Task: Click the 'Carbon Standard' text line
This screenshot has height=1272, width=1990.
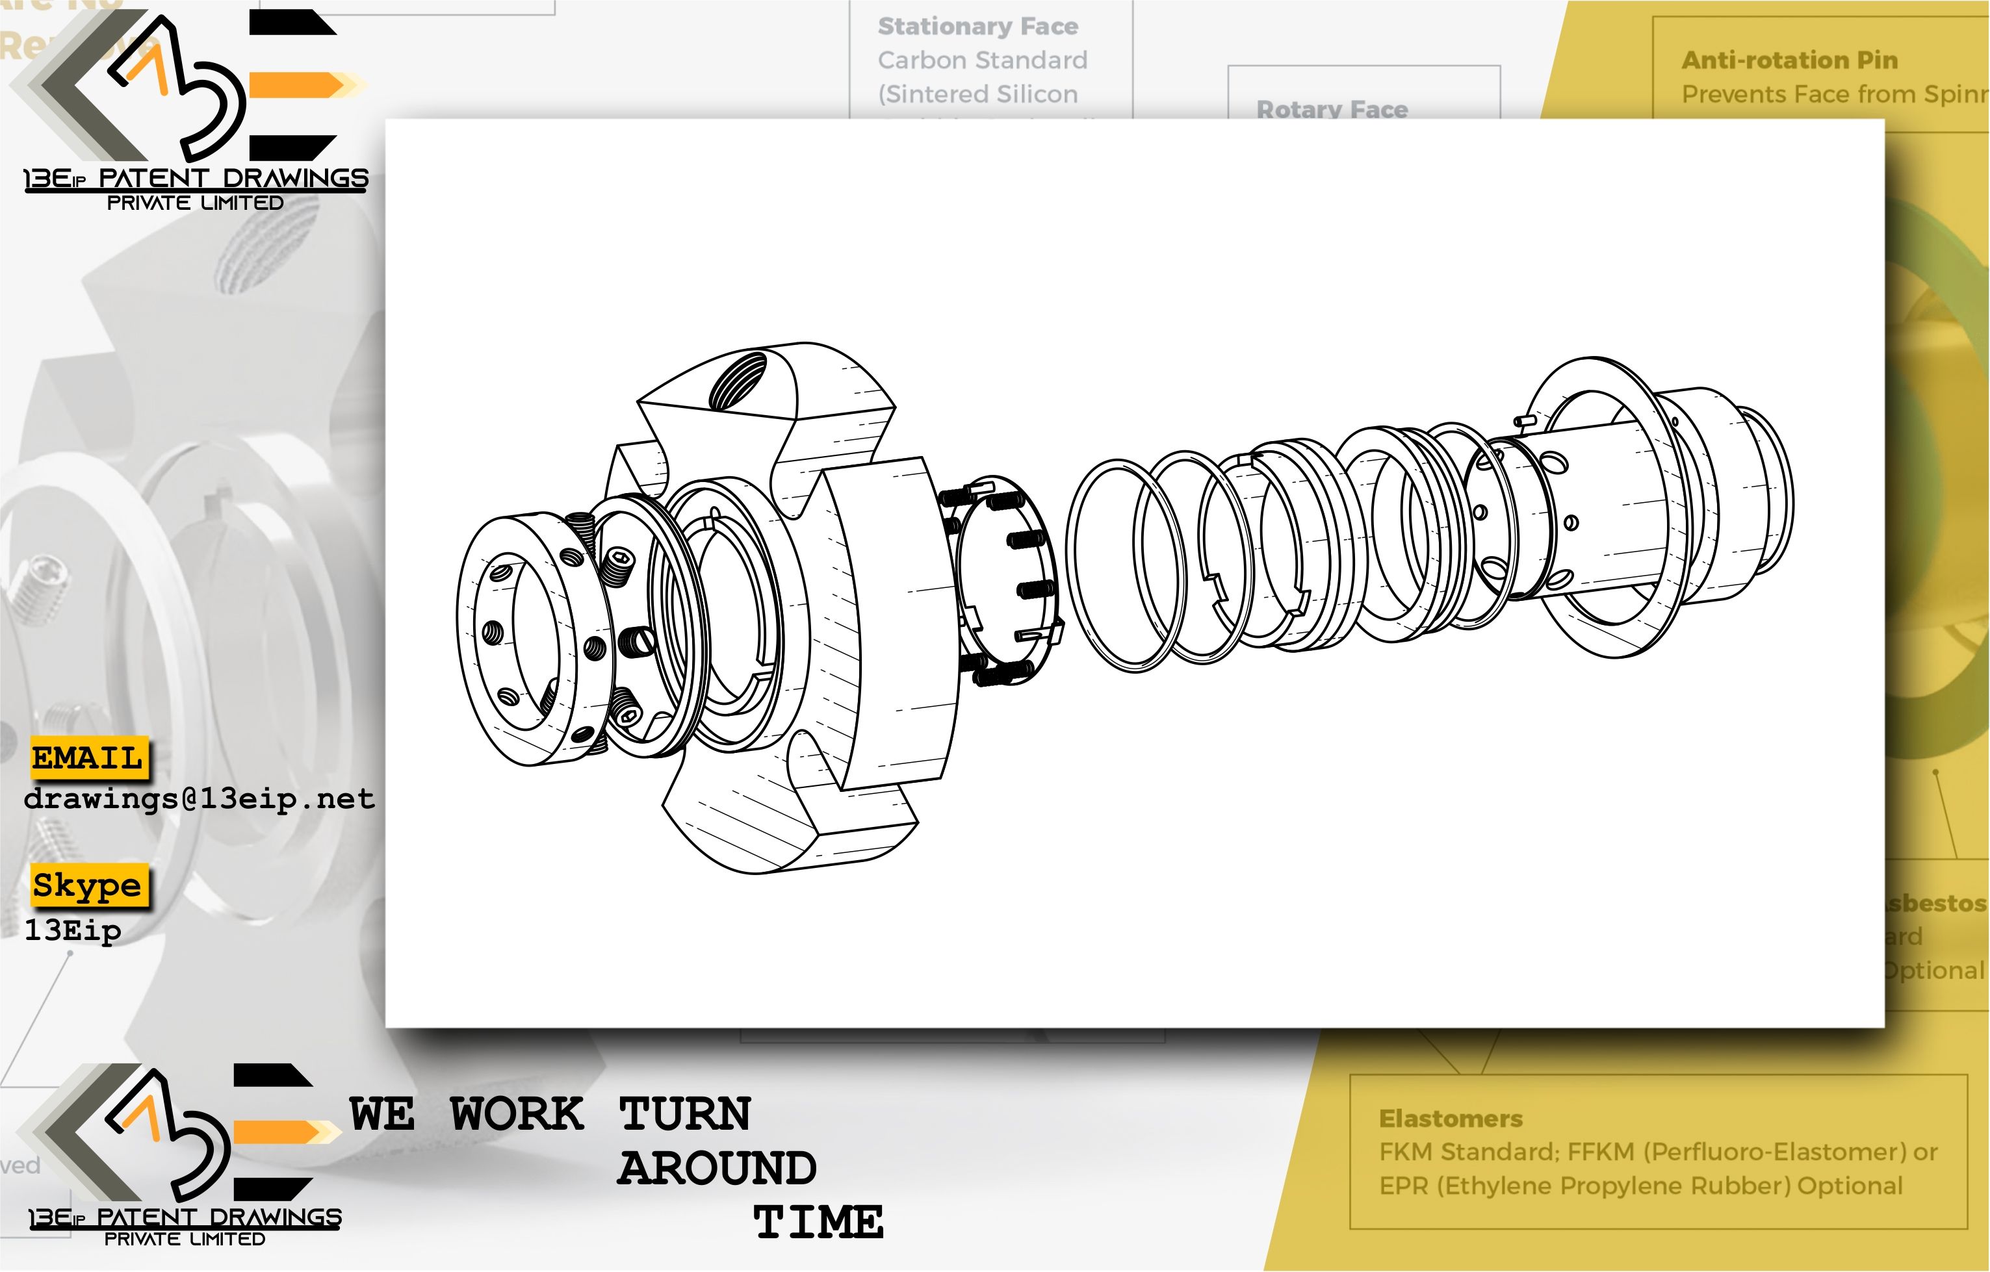Action: pyautogui.click(x=983, y=60)
